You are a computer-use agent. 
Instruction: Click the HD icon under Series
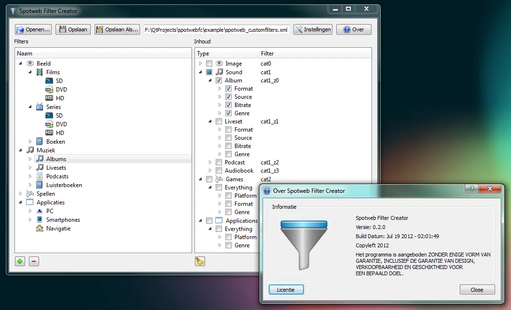pyautogui.click(x=48, y=133)
